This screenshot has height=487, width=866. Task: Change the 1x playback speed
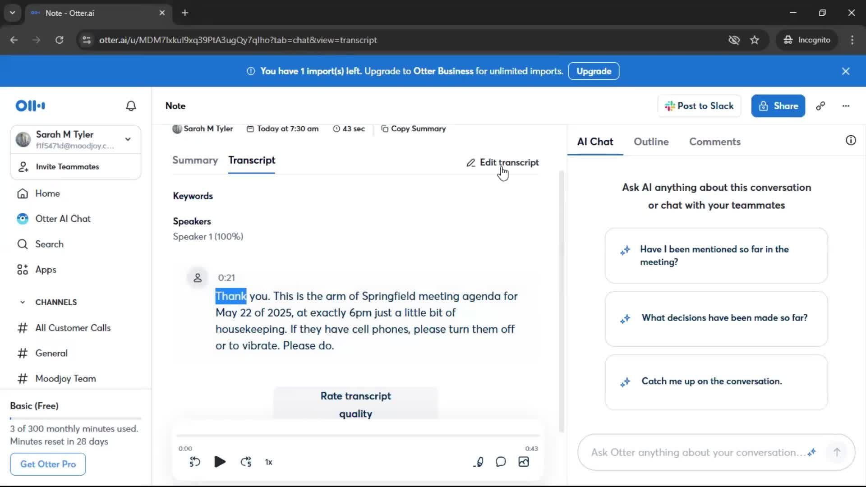coord(269,462)
